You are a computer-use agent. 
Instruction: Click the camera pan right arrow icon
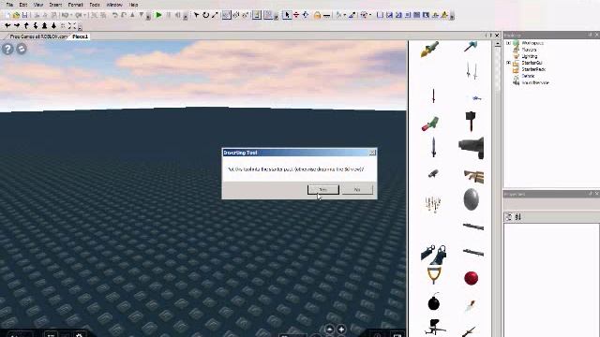17,25
